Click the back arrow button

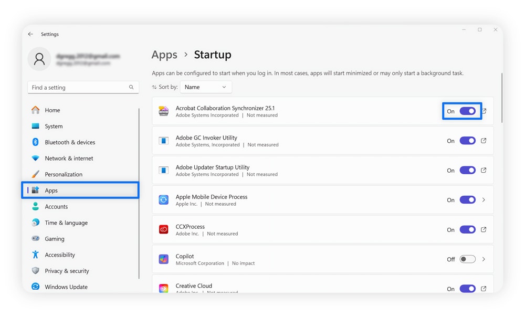(x=30, y=34)
